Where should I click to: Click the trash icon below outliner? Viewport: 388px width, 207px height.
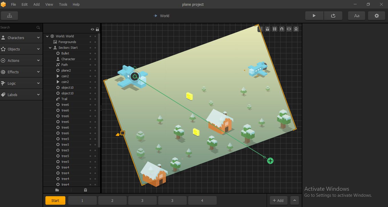[x=85, y=190]
